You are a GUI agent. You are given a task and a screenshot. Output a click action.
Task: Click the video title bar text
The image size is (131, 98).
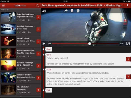click(x=83, y=5)
